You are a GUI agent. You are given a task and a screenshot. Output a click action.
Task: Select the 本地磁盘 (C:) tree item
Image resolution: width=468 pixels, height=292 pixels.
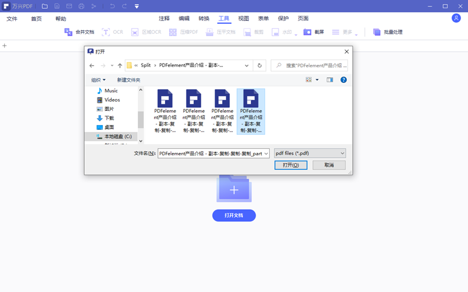118,136
